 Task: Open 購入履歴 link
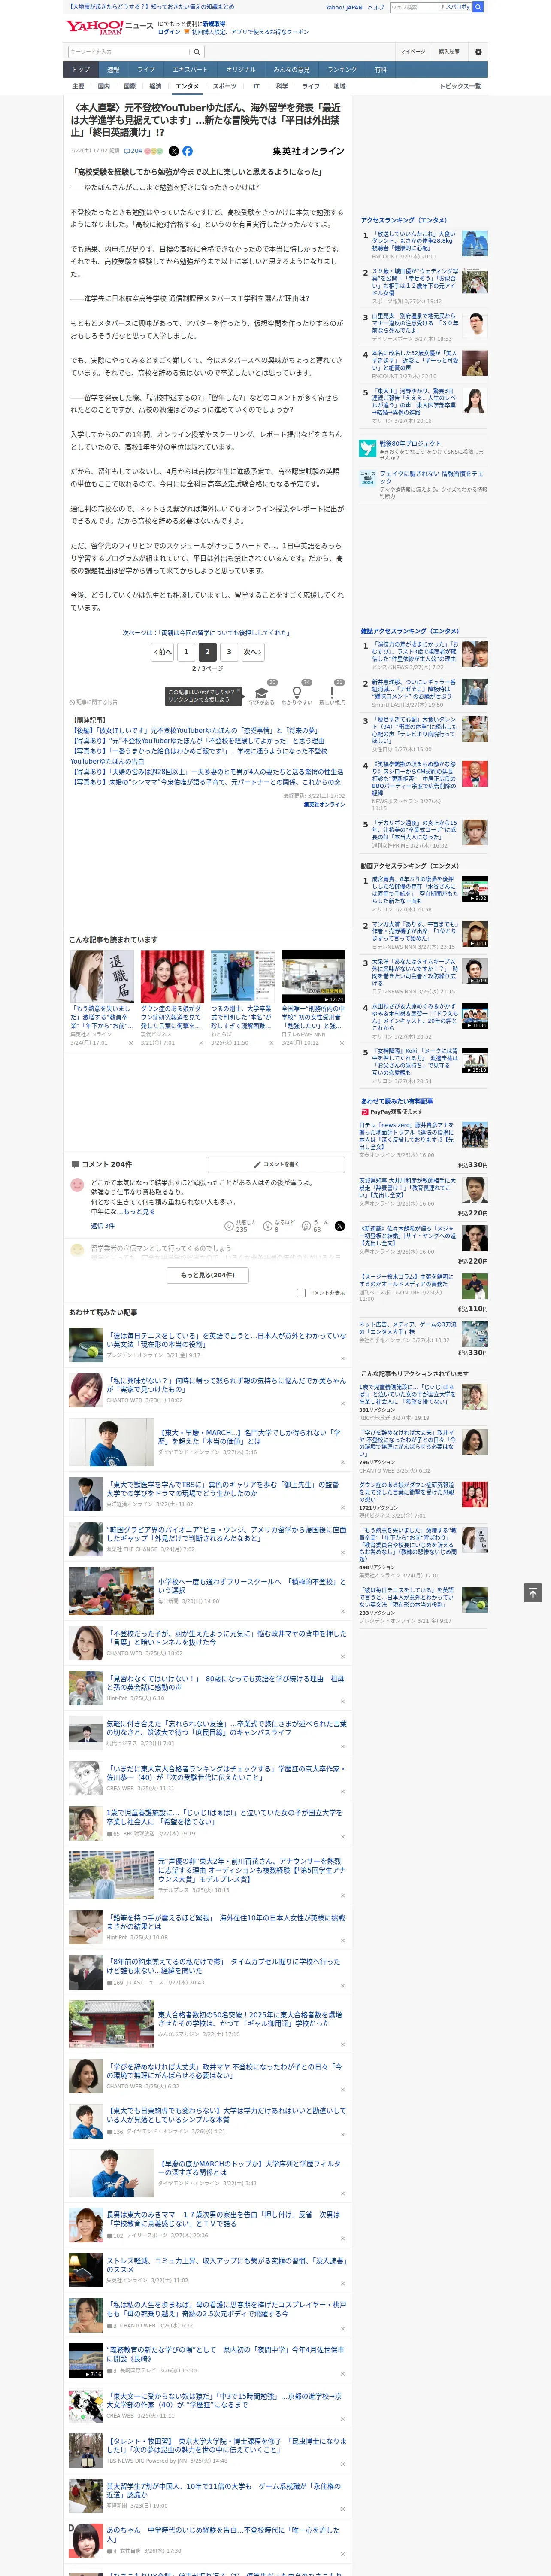tap(449, 51)
